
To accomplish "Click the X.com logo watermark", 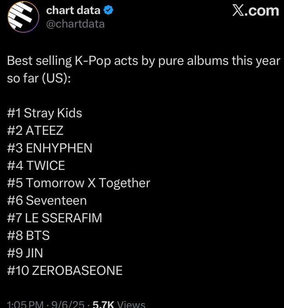I will (x=255, y=10).
